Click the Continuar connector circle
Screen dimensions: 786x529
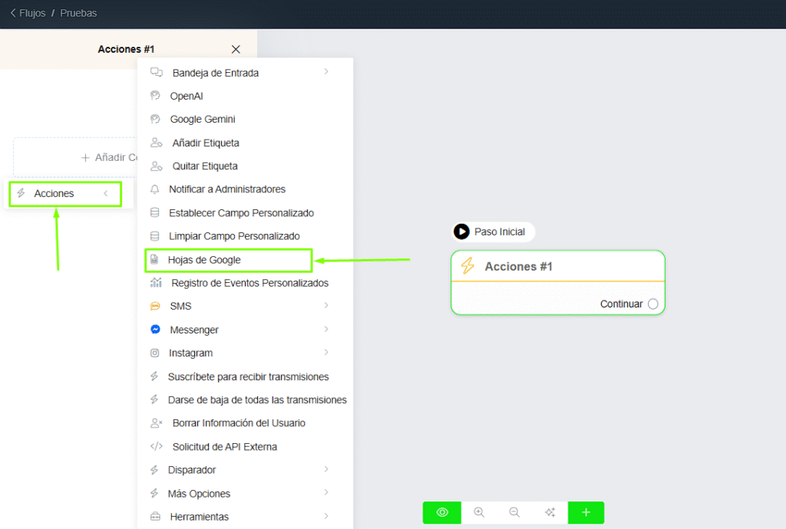click(652, 304)
